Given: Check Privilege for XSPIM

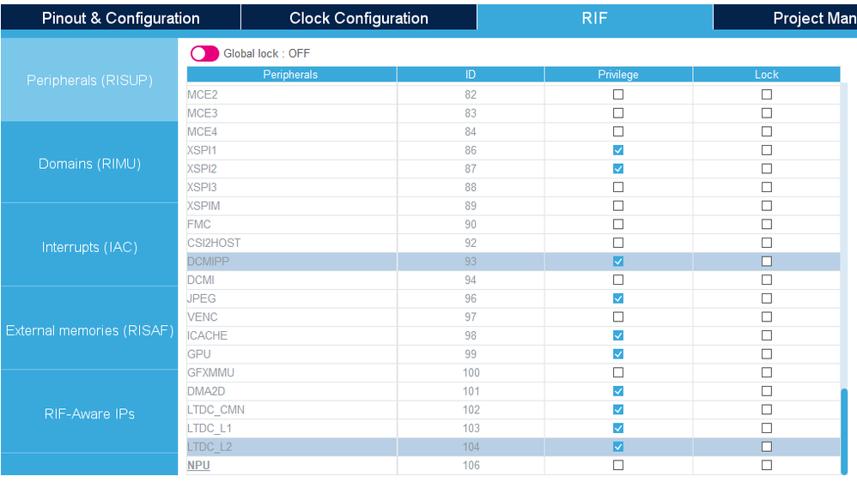Looking at the screenshot, I should (x=618, y=206).
